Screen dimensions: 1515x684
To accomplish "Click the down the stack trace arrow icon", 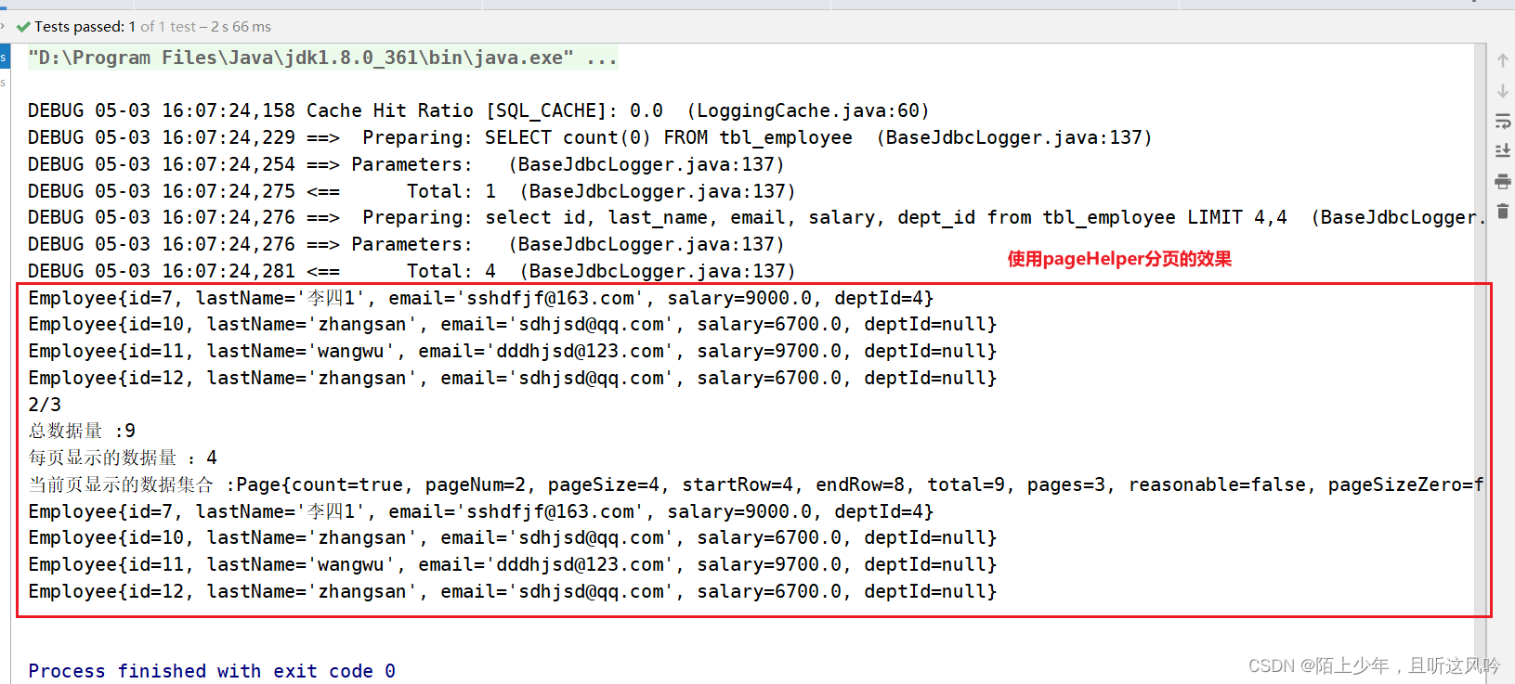I will [x=1502, y=91].
